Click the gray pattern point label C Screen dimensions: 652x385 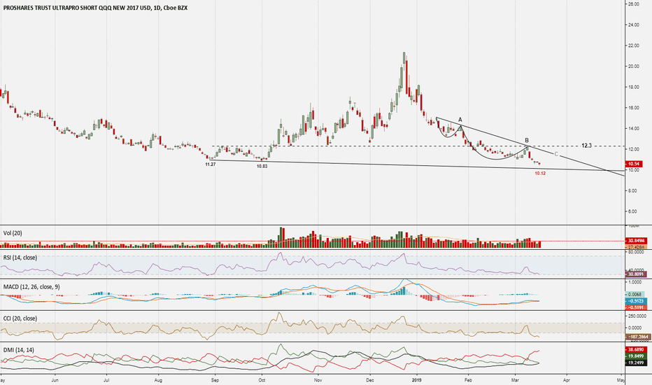(x=556, y=155)
